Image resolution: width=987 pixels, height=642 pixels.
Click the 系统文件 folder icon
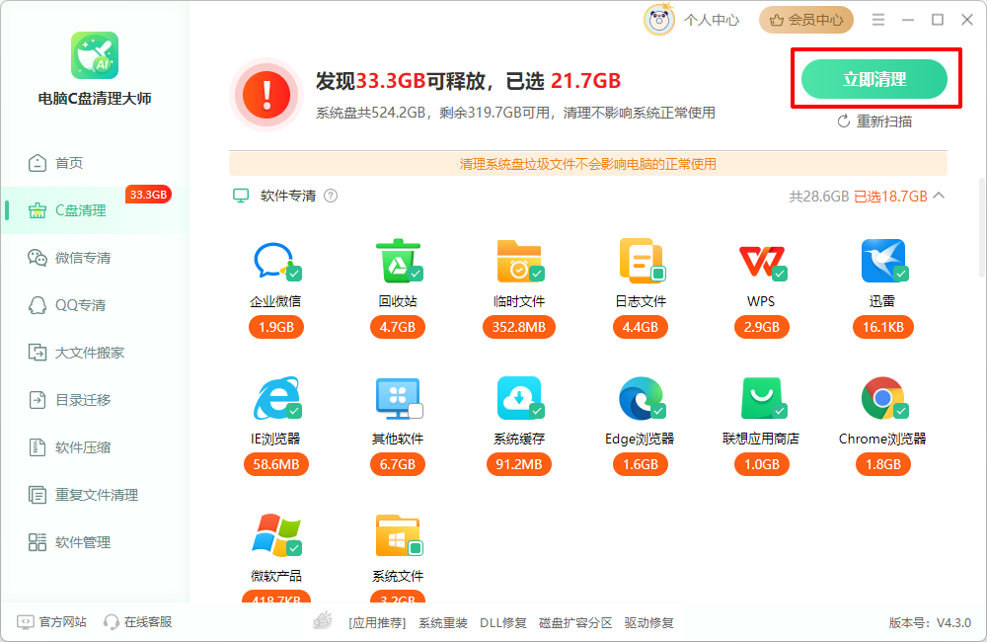[399, 535]
